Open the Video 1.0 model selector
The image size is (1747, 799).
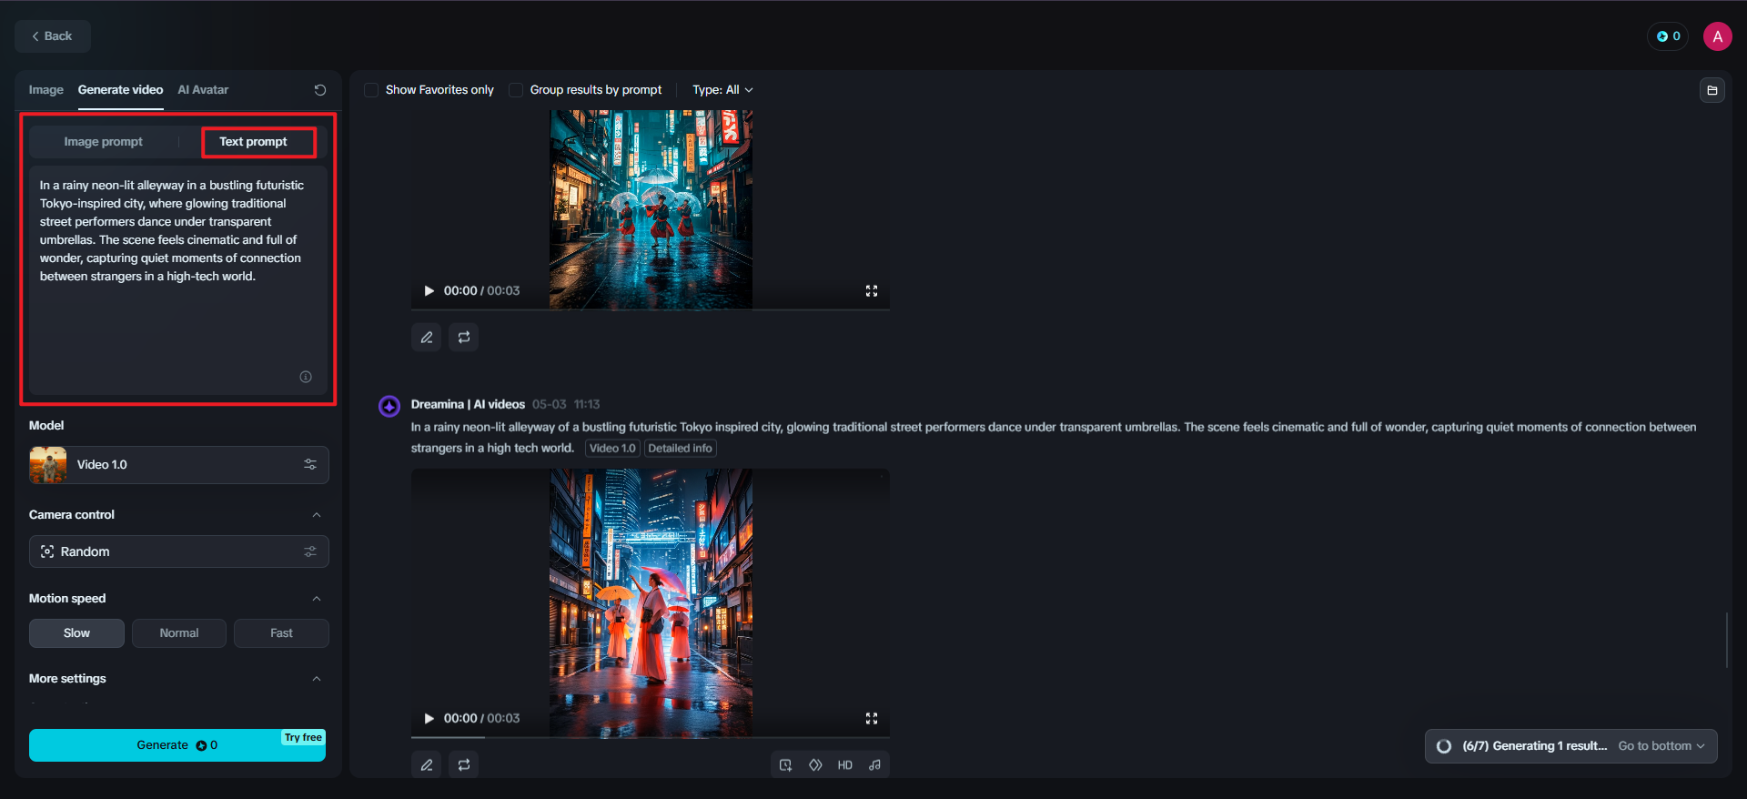click(178, 465)
